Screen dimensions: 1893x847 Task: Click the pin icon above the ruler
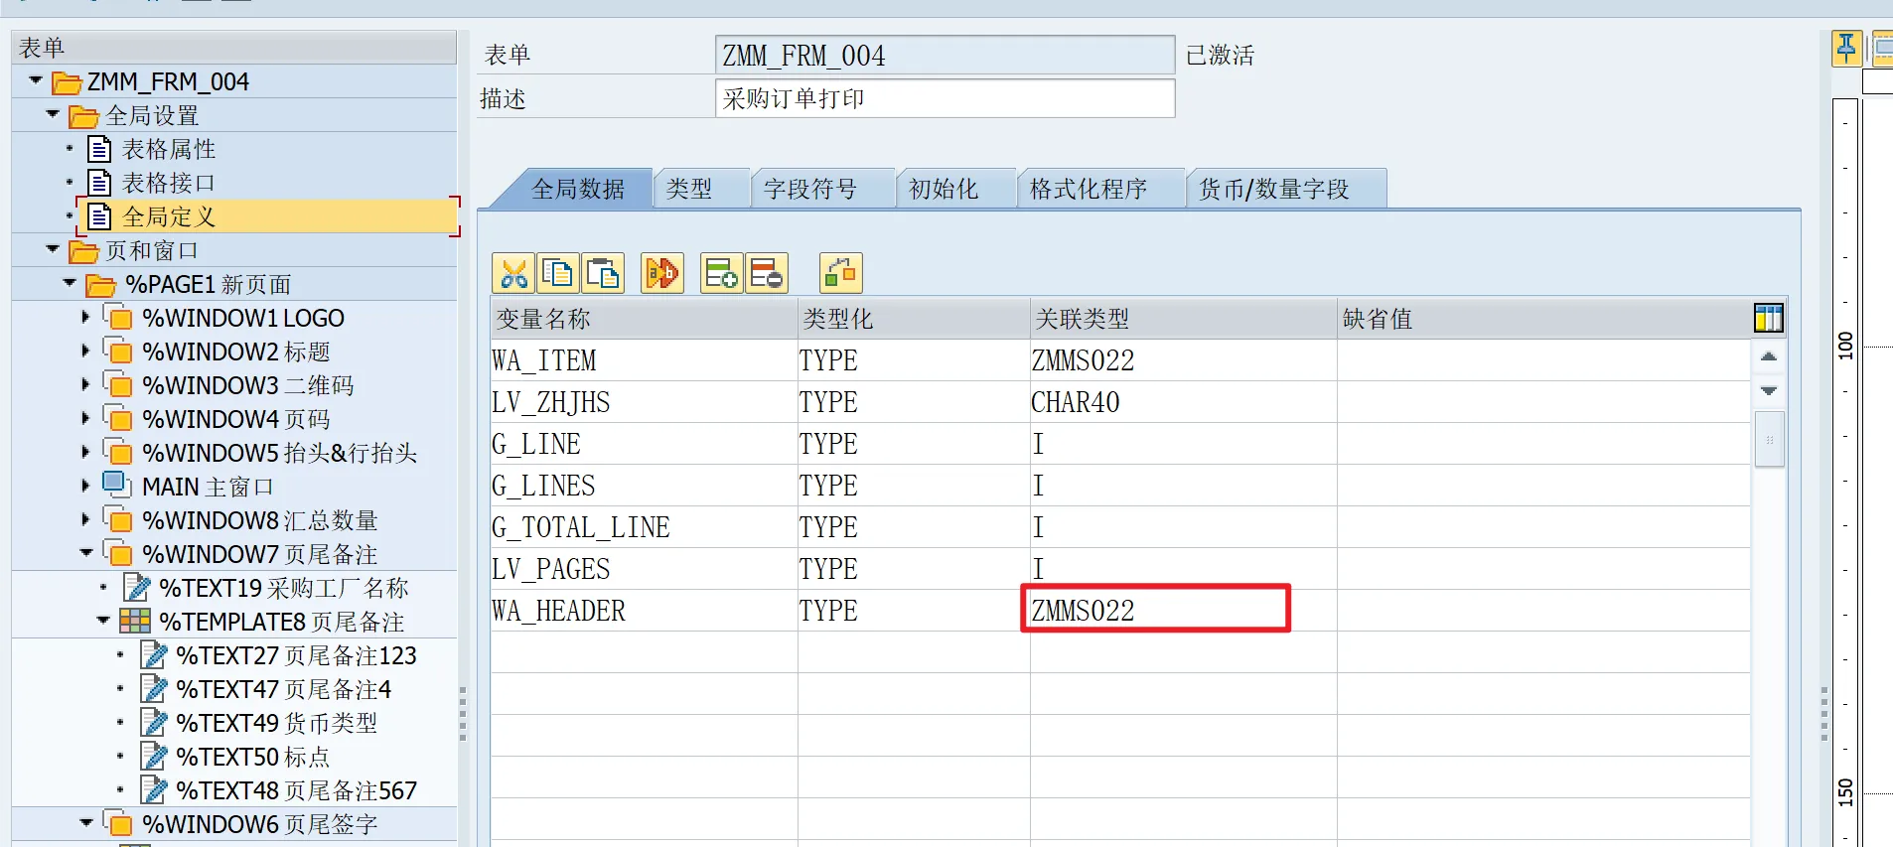click(1846, 48)
